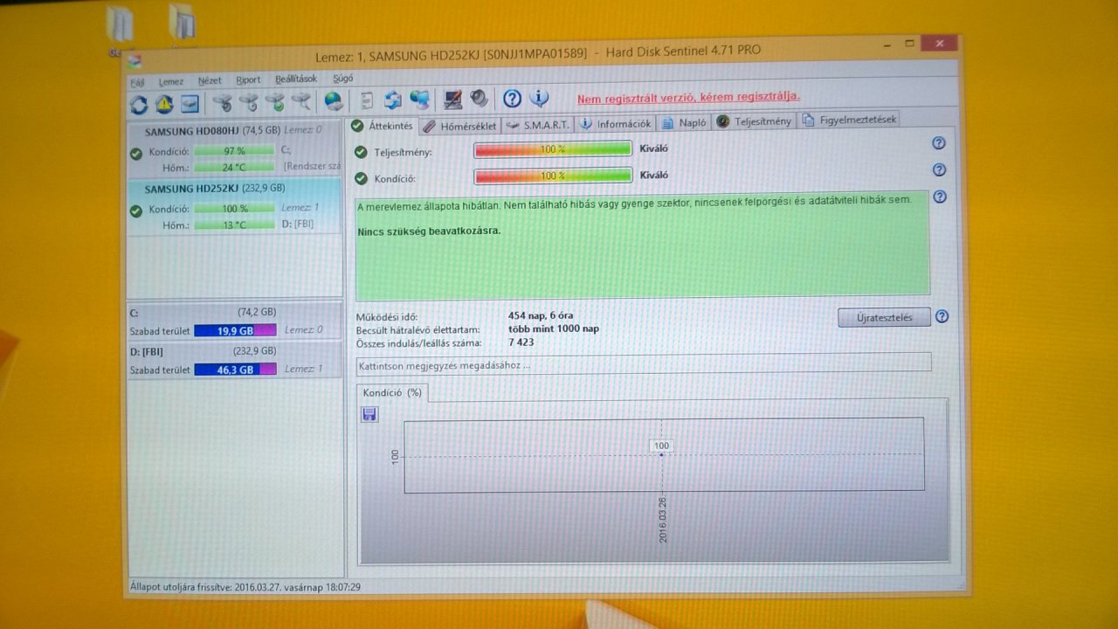Click the monitor with red pen icon

tap(452, 99)
